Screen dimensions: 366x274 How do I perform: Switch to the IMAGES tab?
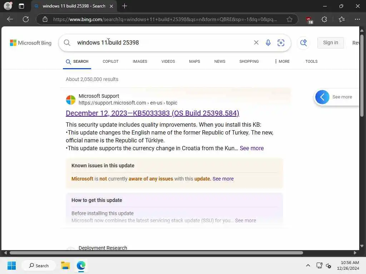click(140, 61)
